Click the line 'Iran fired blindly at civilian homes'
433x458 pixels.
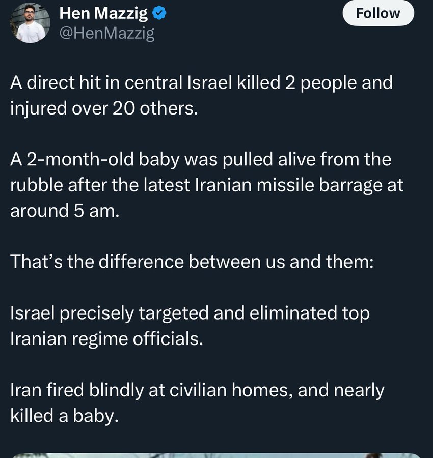tap(197, 390)
